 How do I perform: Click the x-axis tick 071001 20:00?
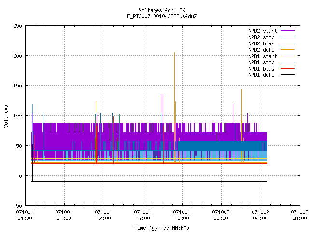point(182,216)
